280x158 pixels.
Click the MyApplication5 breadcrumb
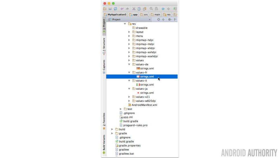click(115, 15)
